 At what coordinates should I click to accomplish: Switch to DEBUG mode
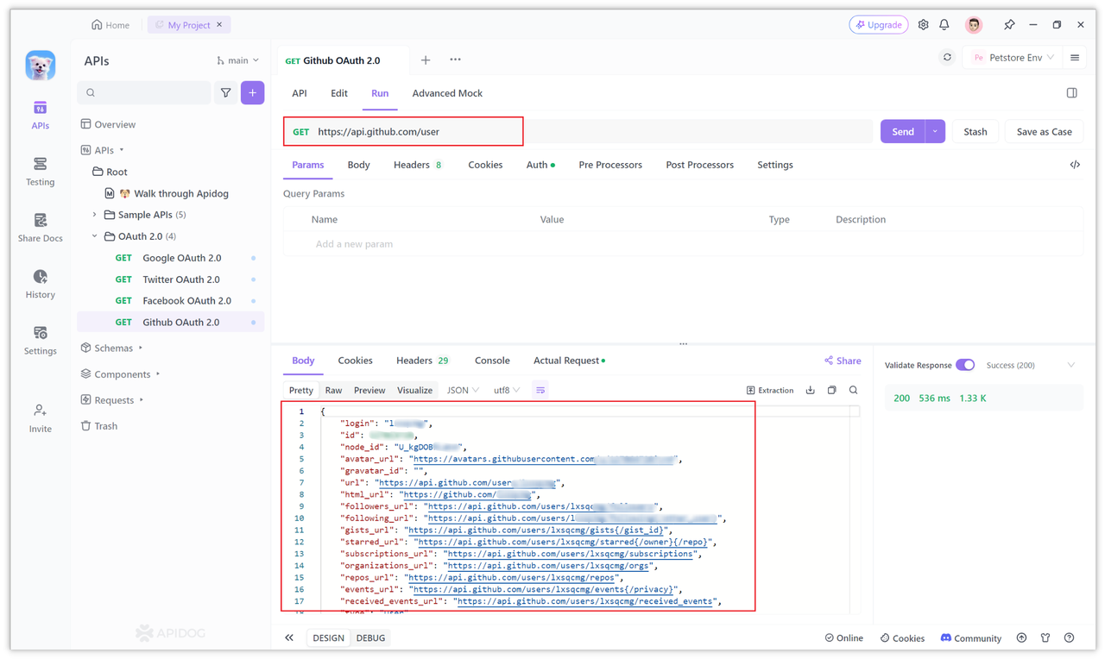click(371, 638)
